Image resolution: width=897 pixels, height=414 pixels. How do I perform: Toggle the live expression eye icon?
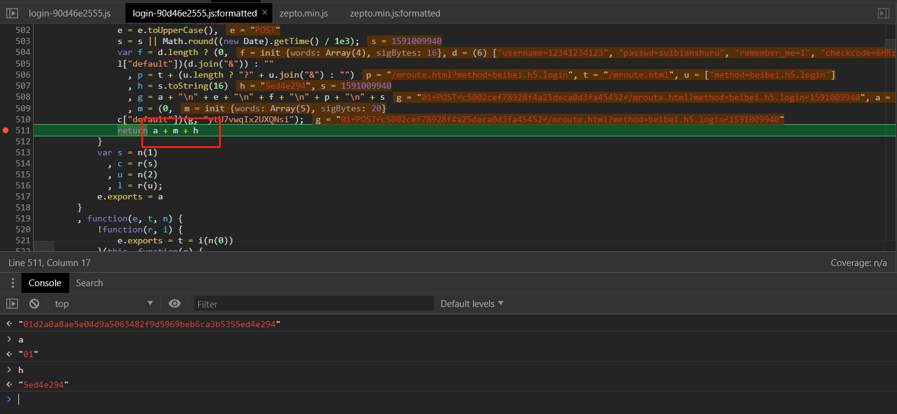[174, 303]
